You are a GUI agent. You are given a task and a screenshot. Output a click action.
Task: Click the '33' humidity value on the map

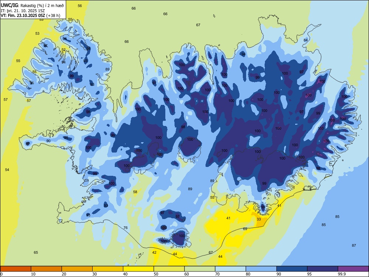tap(259, 219)
